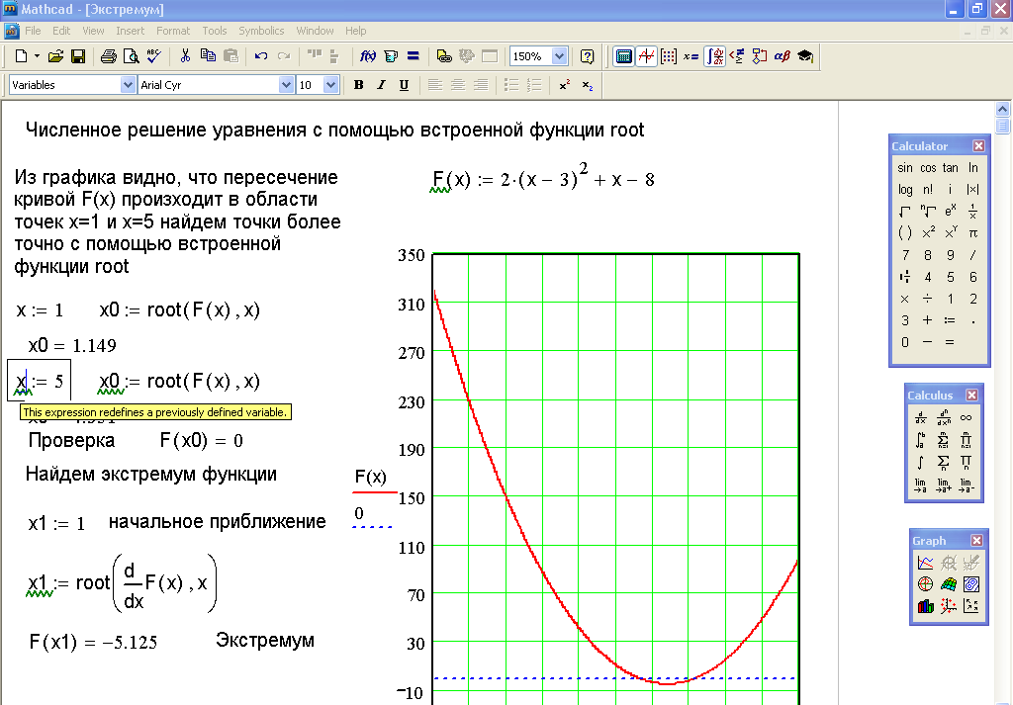
Task: Click the log button in Calculator
Action: (905, 189)
